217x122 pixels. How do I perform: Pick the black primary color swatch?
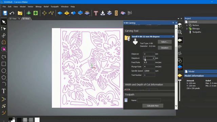point(11,119)
